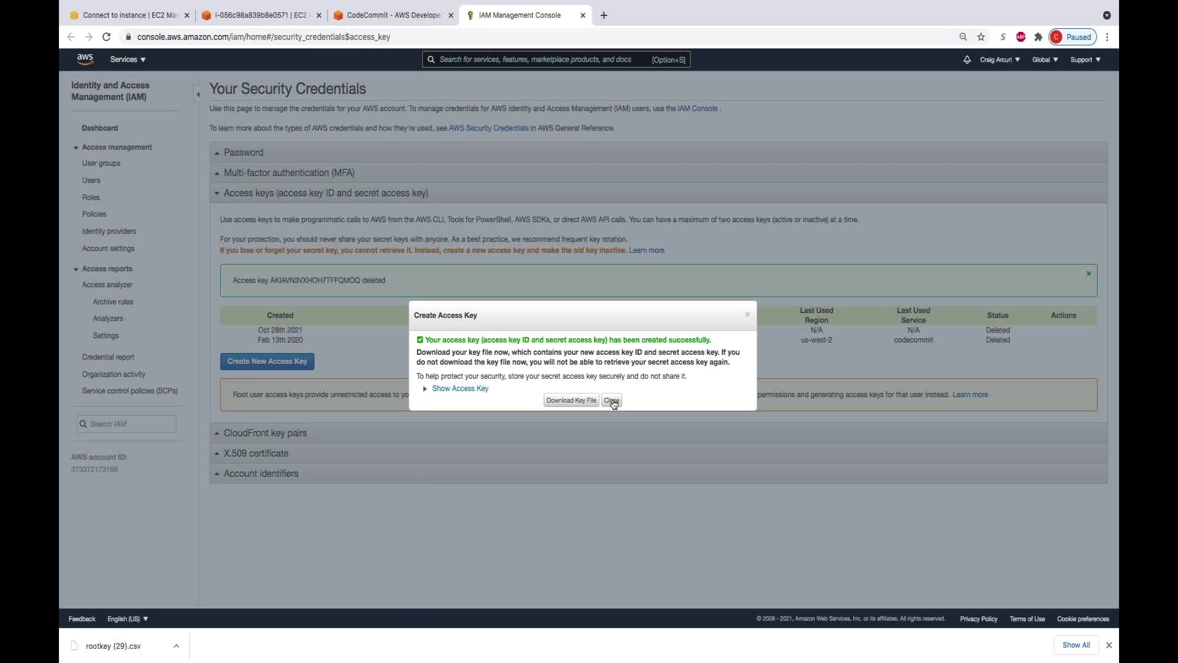Switch to the CodeCommit browser tab
The height and width of the screenshot is (663, 1178).
click(393, 15)
